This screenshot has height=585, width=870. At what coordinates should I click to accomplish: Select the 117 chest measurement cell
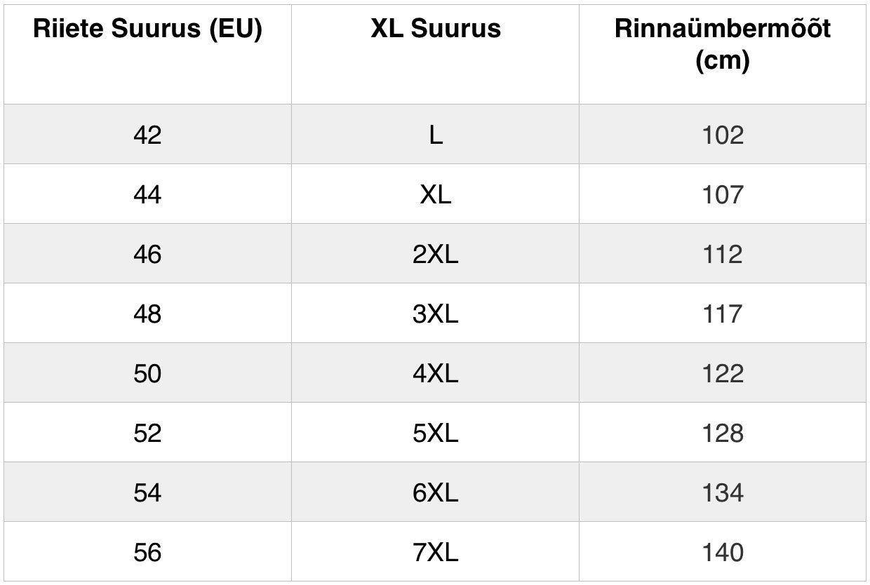click(723, 314)
